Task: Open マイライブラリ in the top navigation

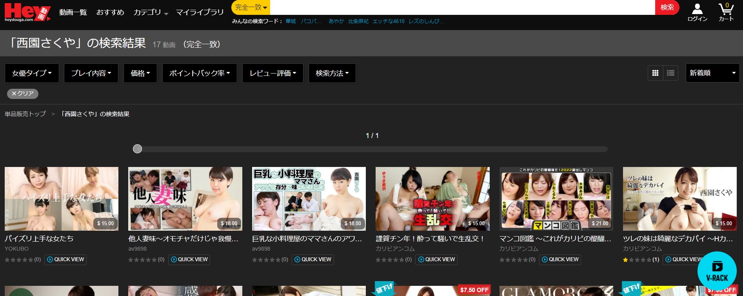Action: coord(200,13)
